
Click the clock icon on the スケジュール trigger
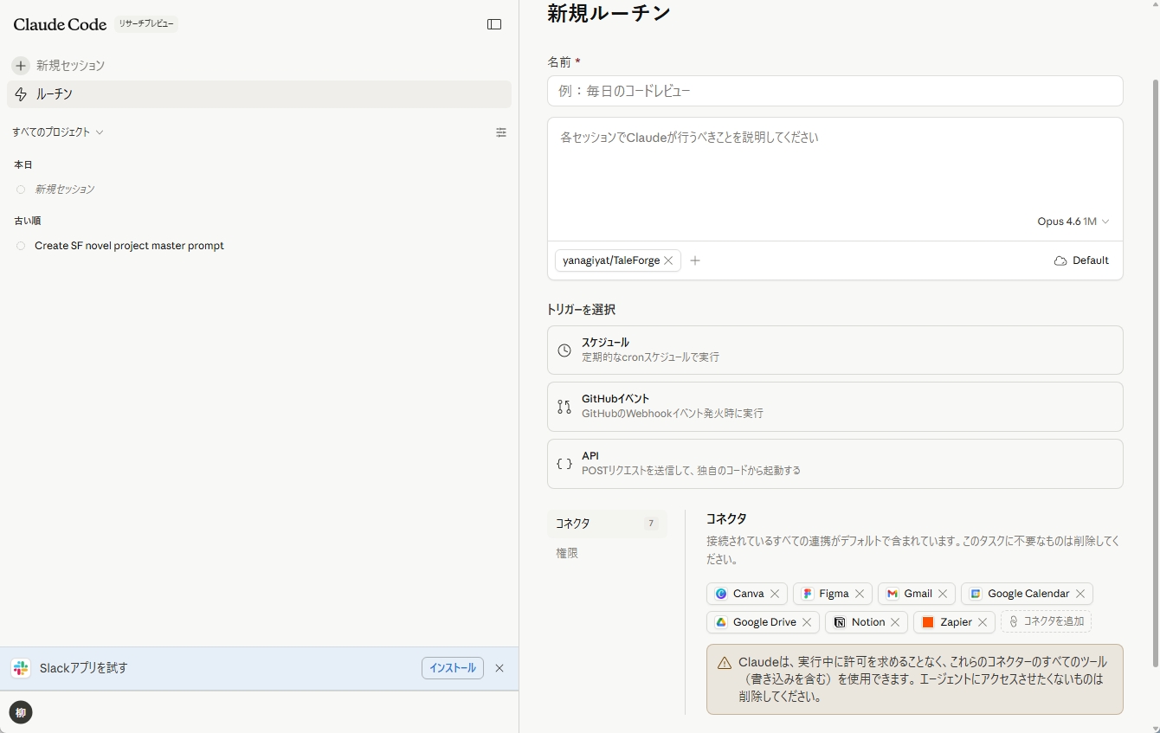(x=564, y=350)
